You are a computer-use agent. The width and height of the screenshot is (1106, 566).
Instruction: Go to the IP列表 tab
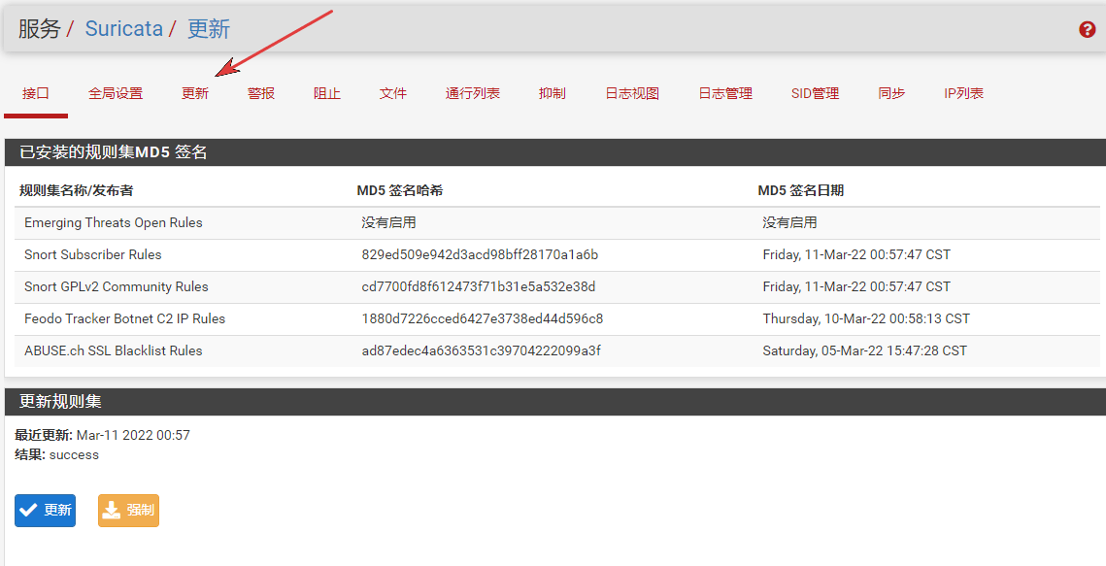(963, 93)
